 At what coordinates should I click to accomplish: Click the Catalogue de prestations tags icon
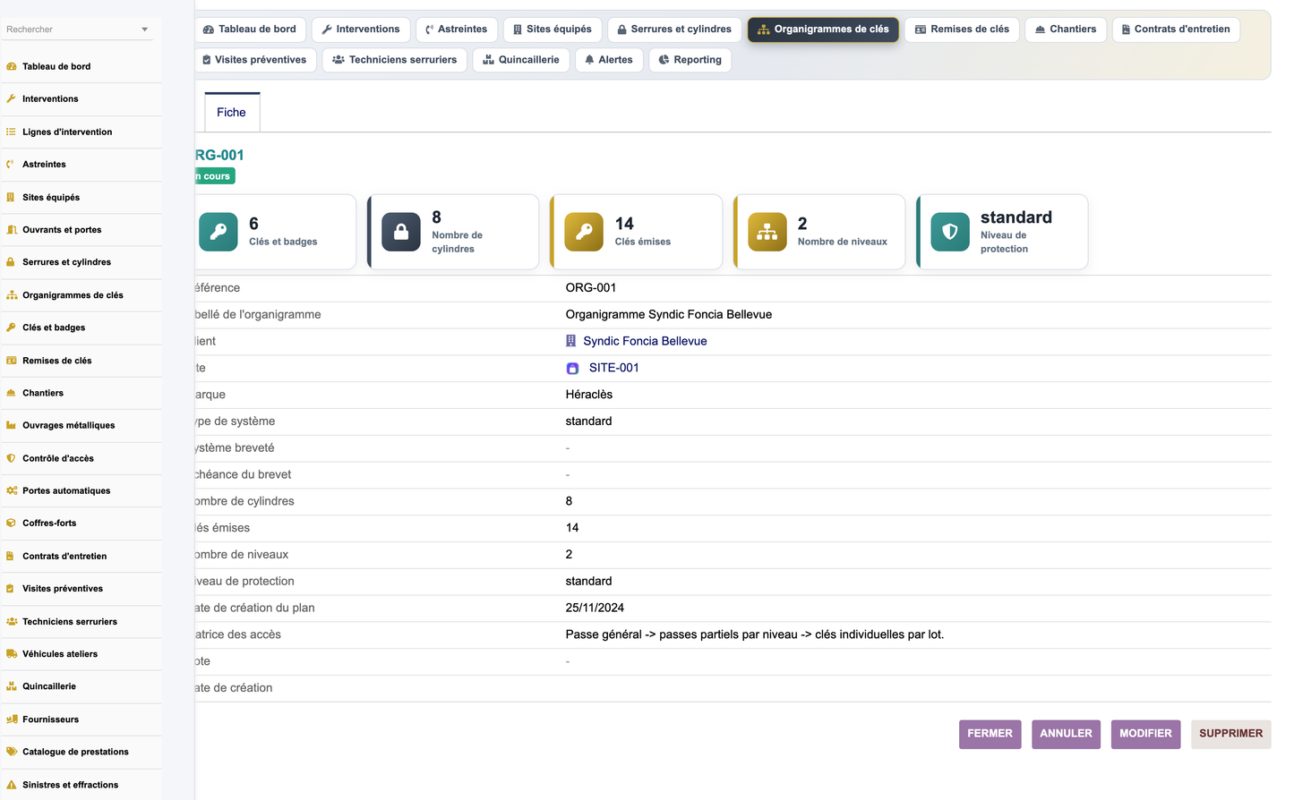(x=12, y=752)
